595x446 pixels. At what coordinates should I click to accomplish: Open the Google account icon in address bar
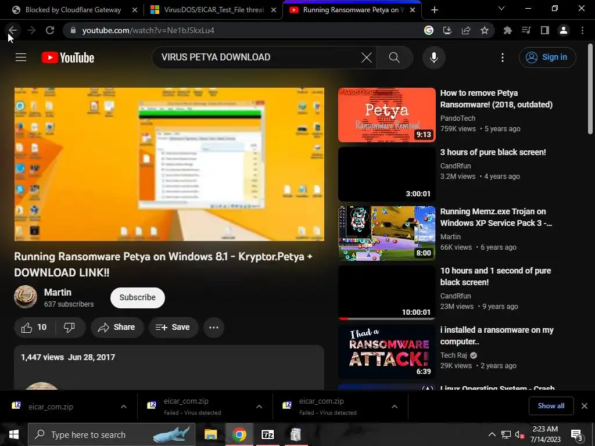pos(428,30)
